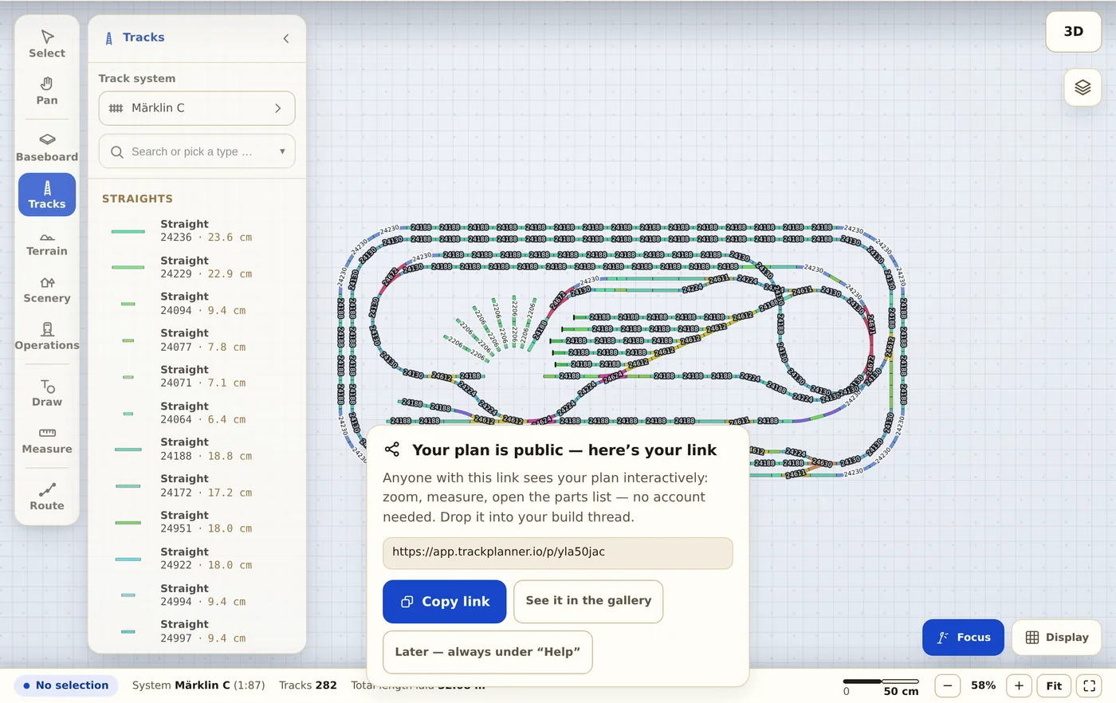The height and width of the screenshot is (703, 1116).
Task: Select Straight 24922 18.0 cm track
Action: (x=197, y=559)
